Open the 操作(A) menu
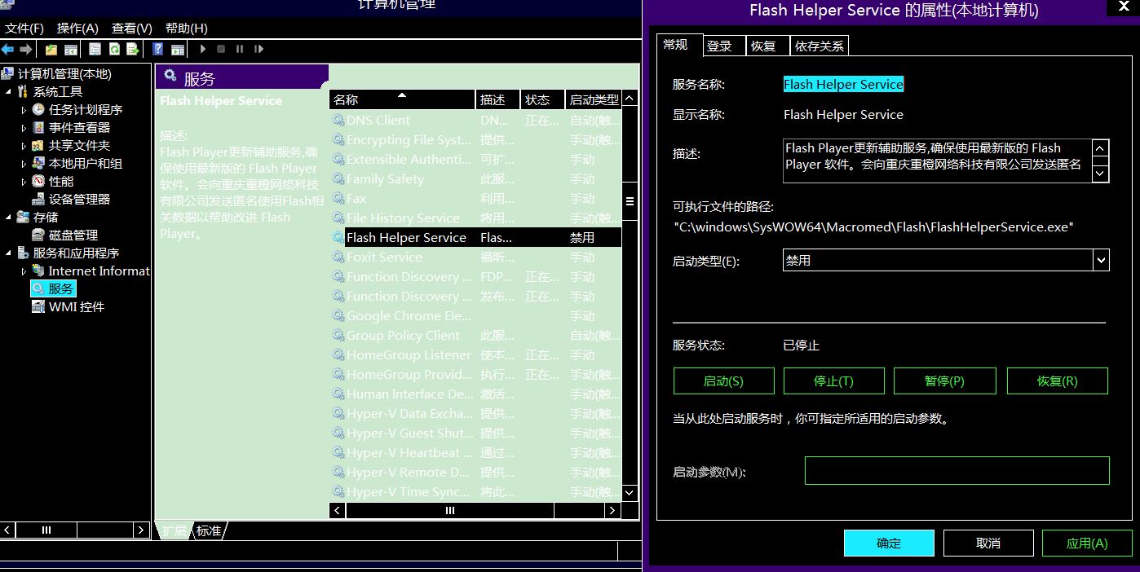Viewport: 1140px width, 572px height. pyautogui.click(x=77, y=28)
